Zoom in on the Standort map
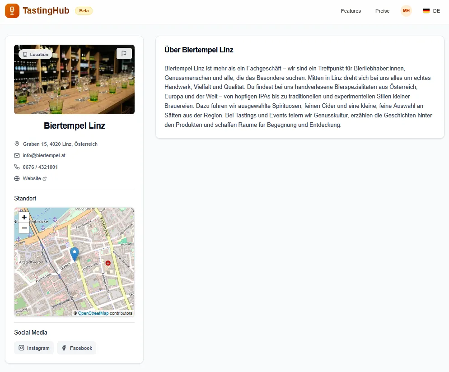This screenshot has height=372, width=449. tap(24, 217)
